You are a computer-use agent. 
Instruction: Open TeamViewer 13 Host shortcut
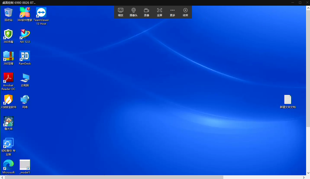coord(41,16)
